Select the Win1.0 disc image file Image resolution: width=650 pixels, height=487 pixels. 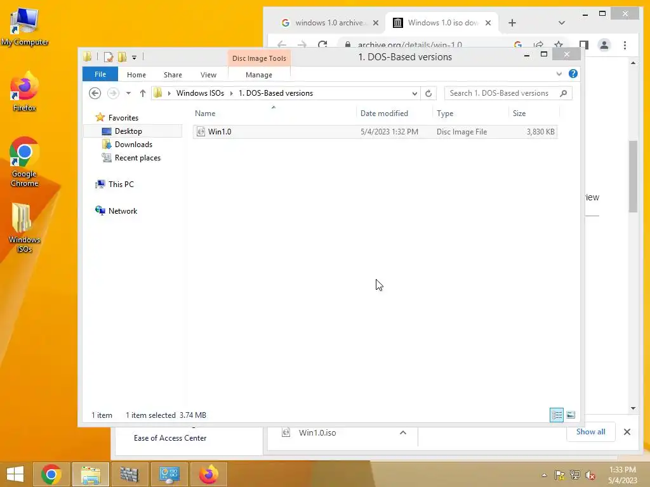click(x=375, y=132)
